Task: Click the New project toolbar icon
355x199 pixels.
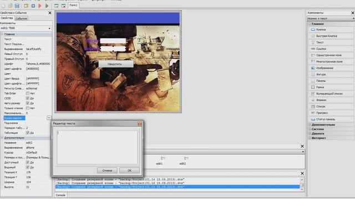Action: (x=3, y=6)
